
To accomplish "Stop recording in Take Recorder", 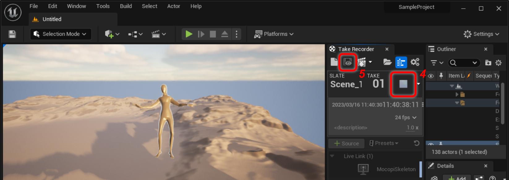I will click(x=403, y=84).
